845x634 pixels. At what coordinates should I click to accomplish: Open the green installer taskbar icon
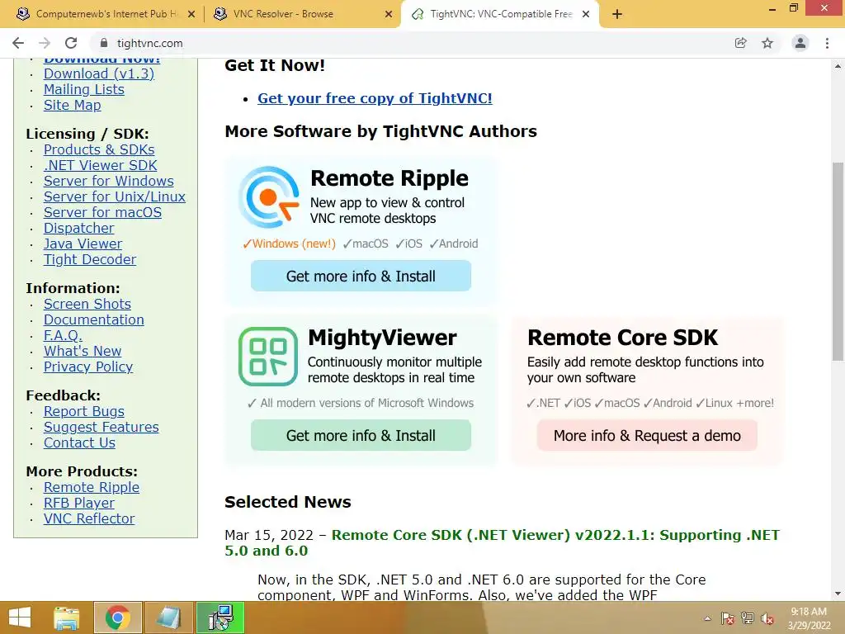(x=220, y=617)
